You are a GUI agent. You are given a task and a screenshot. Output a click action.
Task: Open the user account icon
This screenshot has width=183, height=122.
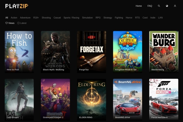(x=175, y=6)
